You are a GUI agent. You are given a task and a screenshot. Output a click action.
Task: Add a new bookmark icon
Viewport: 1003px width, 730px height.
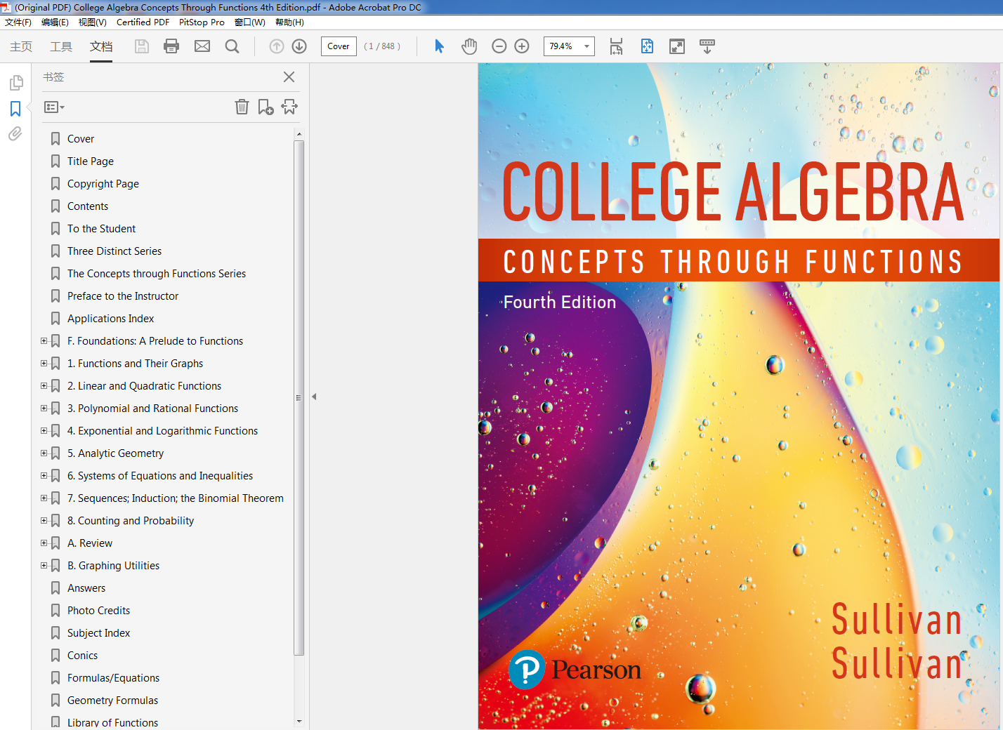pyautogui.click(x=265, y=107)
